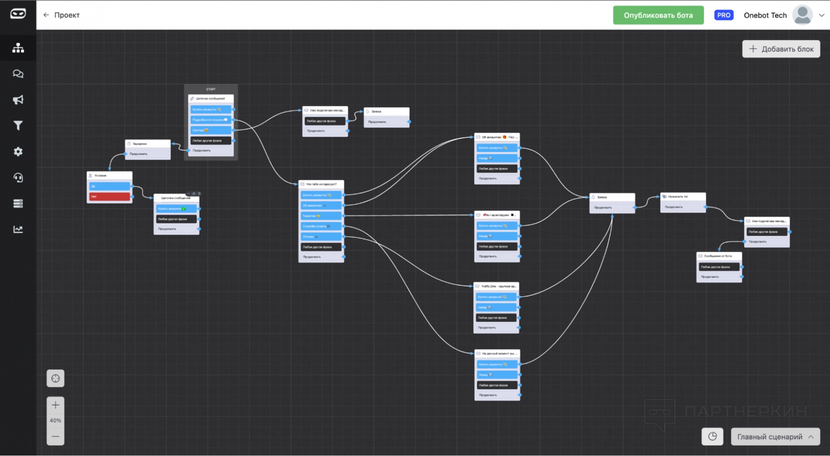
Task: Open the support headset sidebar icon
Action: pos(18,178)
